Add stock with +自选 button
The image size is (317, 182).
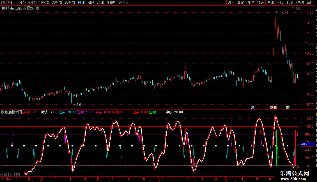coord(300,3)
